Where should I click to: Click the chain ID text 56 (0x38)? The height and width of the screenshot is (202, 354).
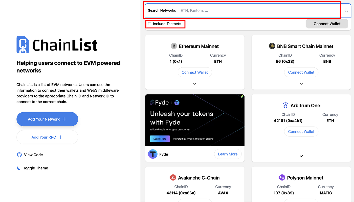coord(285,61)
